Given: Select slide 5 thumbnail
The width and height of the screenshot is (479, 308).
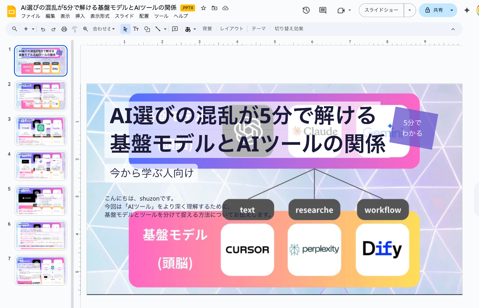Looking at the screenshot, I should coord(41,201).
